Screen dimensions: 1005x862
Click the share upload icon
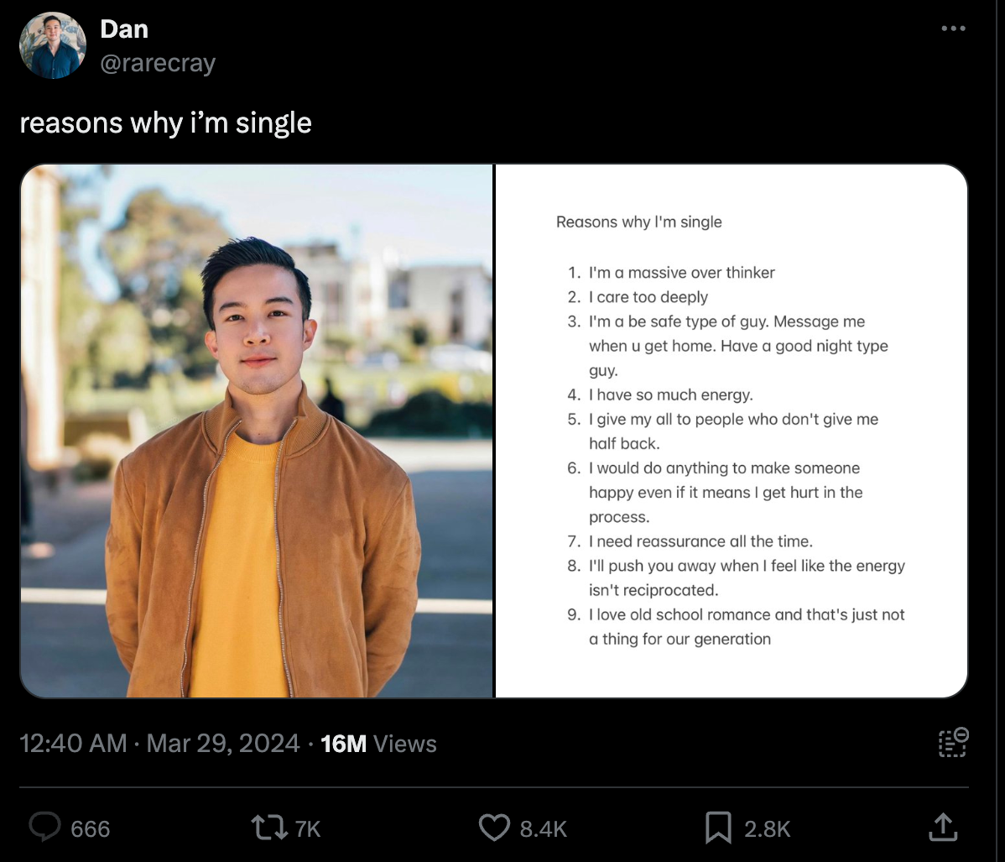pos(943,827)
